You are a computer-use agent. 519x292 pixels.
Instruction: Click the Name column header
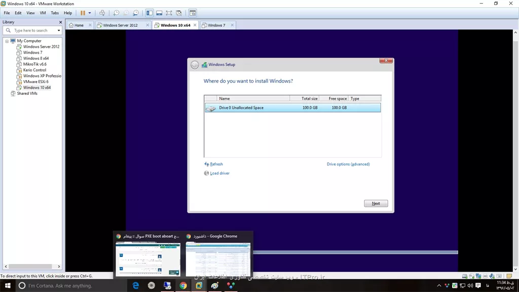[x=253, y=98]
